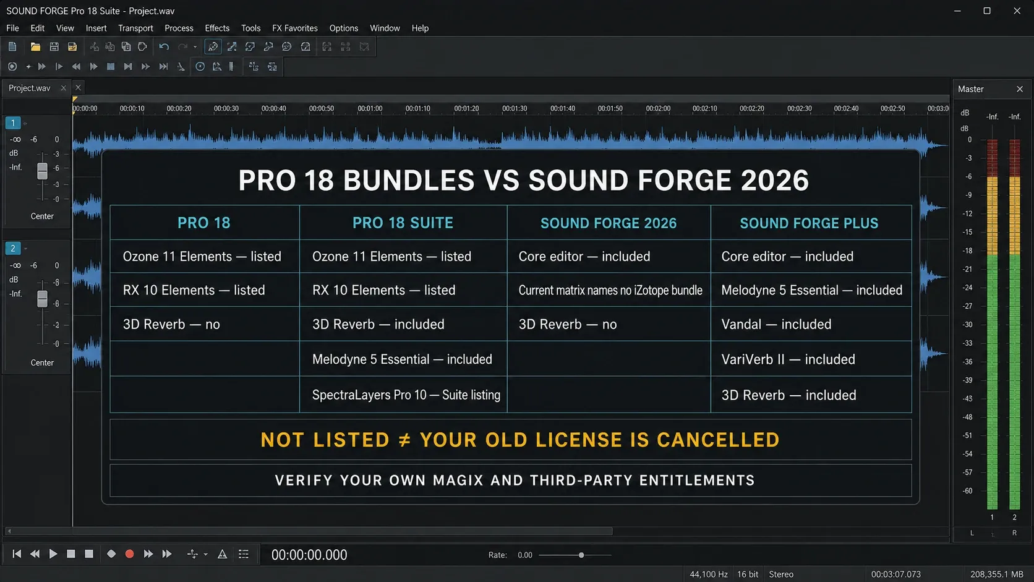1034x582 pixels.
Task: Click the list view icon beside the time display
Action: (x=244, y=554)
